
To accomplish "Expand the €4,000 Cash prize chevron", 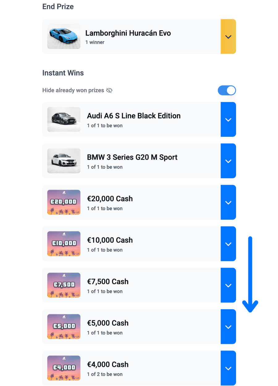I will pos(228,368).
